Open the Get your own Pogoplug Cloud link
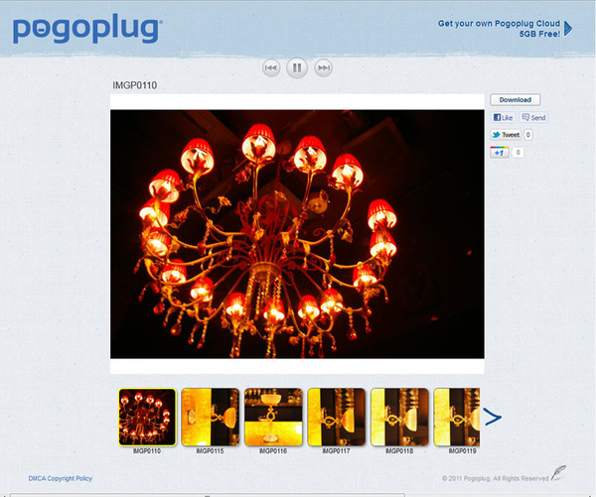 499,29
